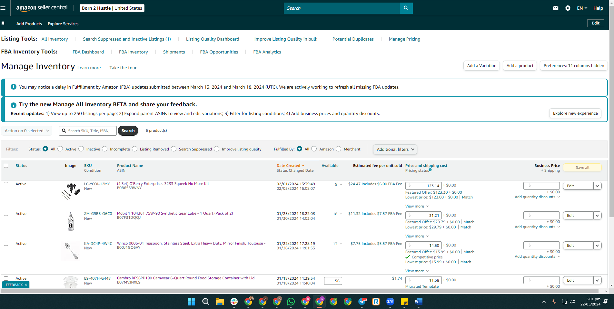
Task: Select the Active status filter radio
Action: 60,149
